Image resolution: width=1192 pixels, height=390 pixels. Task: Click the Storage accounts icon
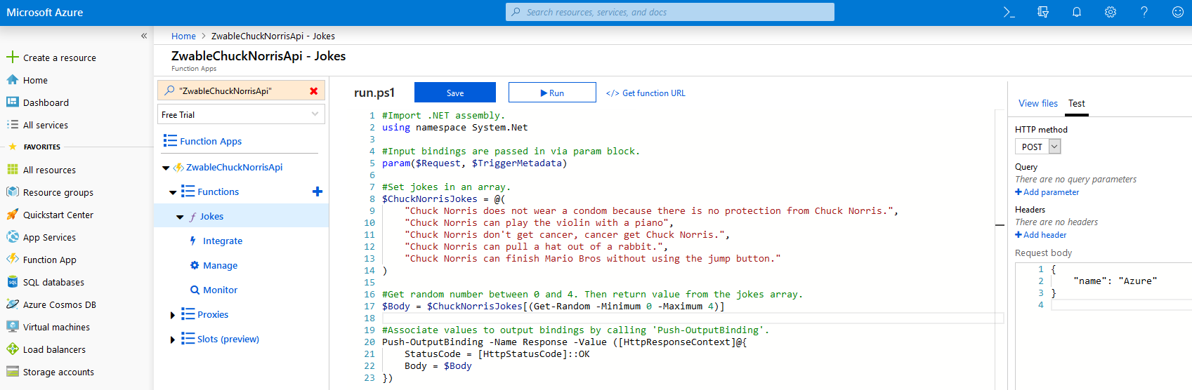click(x=13, y=371)
